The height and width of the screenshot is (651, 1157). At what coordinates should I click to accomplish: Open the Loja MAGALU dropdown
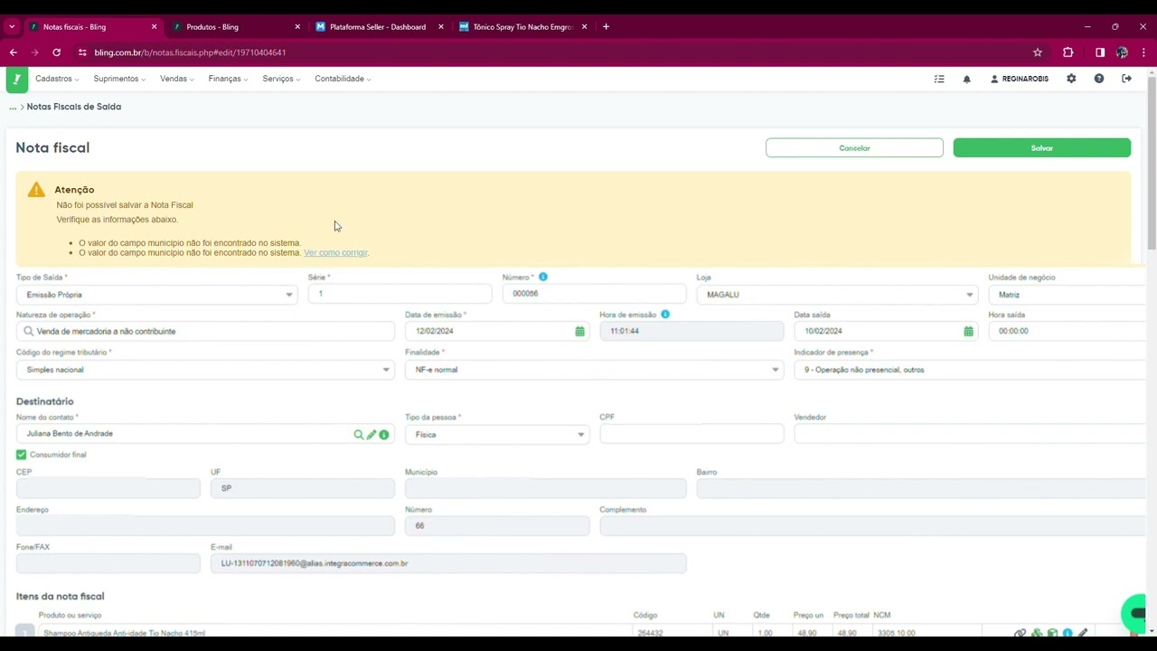[x=837, y=295]
